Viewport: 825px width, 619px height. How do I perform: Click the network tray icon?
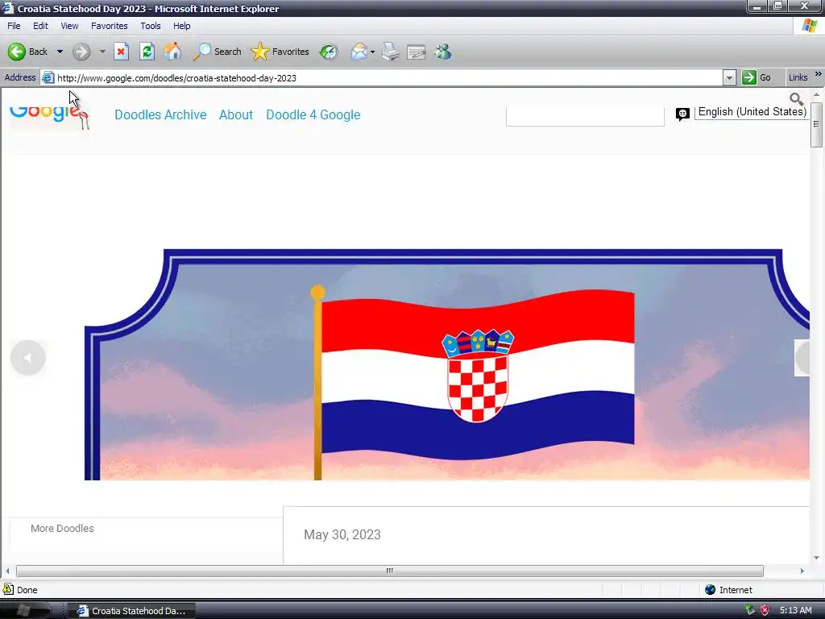[x=750, y=610]
